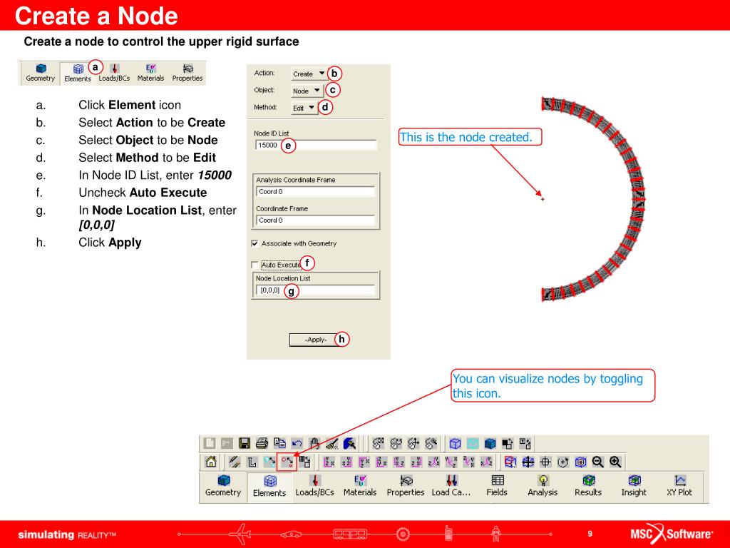Click the -Apply- button
This screenshot has height=548, width=730.
point(316,340)
